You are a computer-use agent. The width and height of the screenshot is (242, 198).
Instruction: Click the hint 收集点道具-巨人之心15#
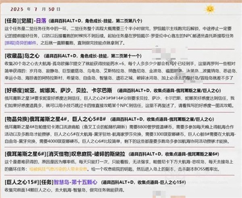coord(162,182)
